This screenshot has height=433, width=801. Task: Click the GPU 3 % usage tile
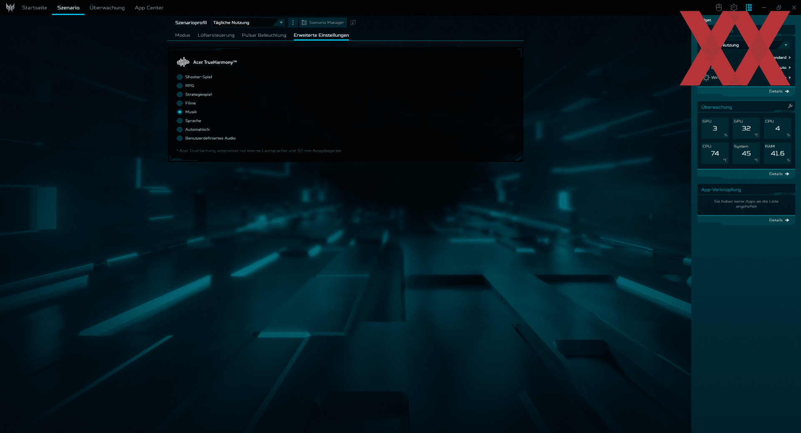click(715, 128)
